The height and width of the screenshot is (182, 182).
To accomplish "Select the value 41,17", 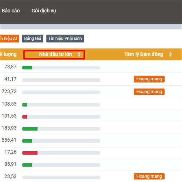I will (10, 79).
